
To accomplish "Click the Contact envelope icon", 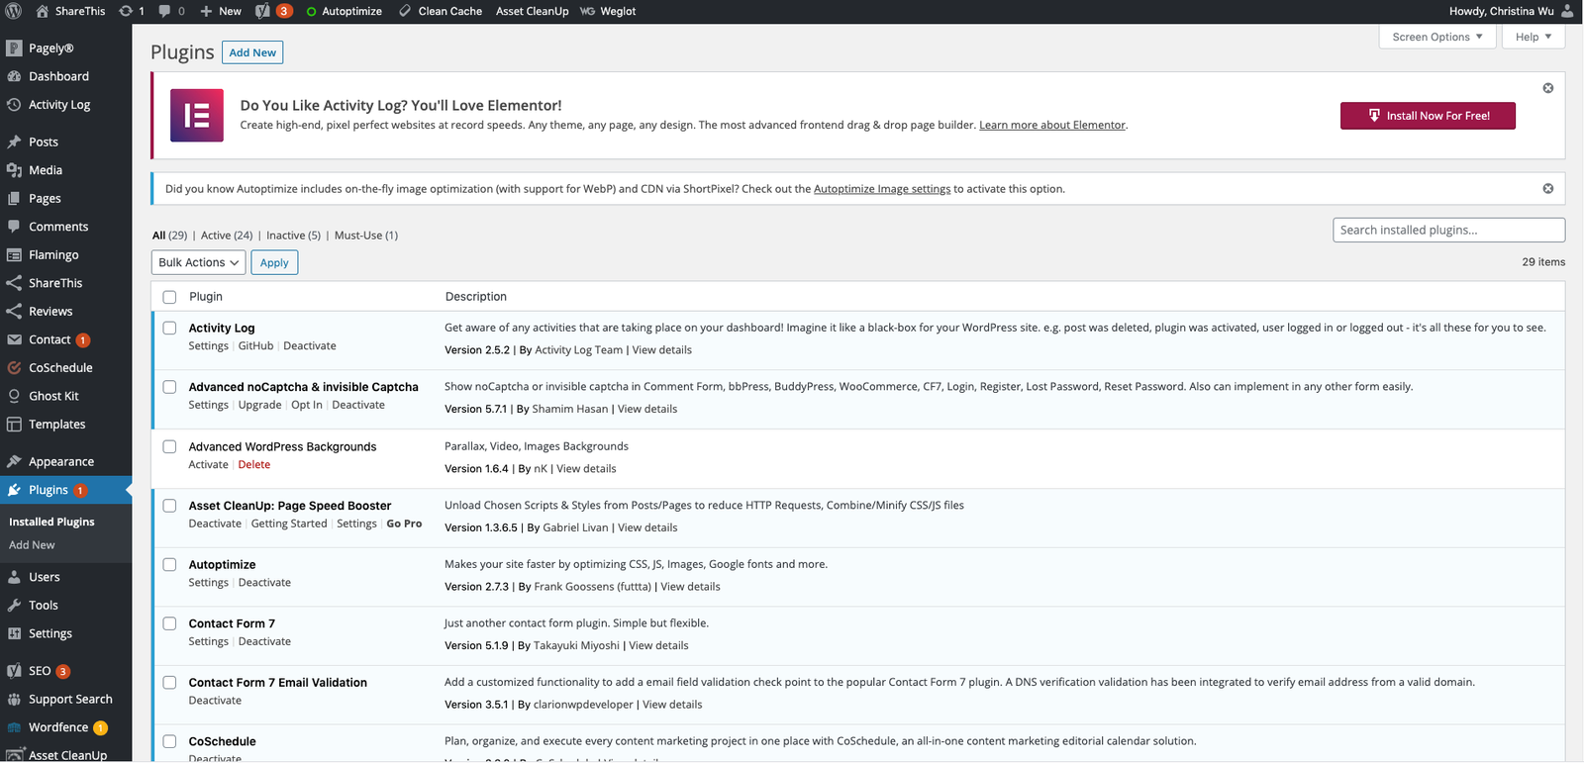I will click(14, 339).
